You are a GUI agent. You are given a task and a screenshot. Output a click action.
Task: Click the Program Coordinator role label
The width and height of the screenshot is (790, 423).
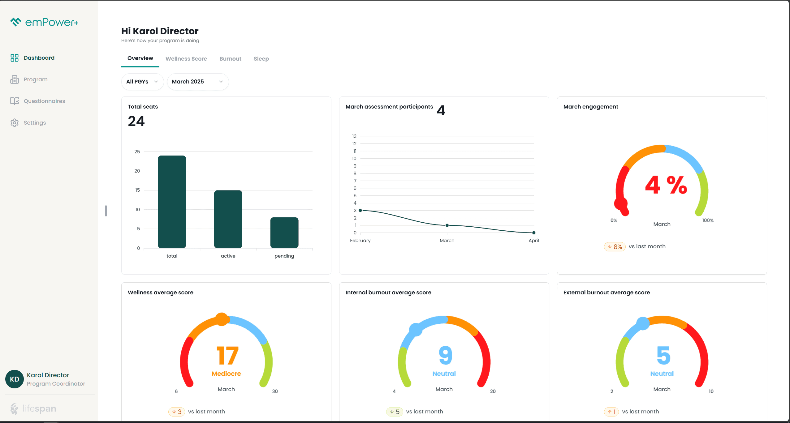[56, 384]
